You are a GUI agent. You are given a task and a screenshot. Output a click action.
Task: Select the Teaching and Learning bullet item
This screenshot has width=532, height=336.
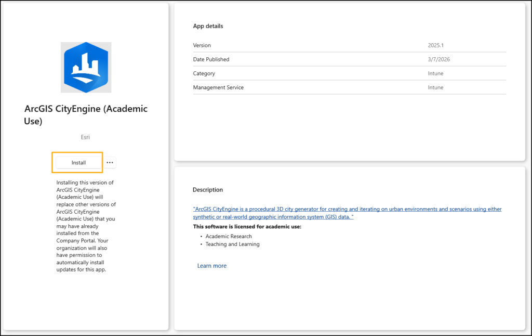coord(232,244)
